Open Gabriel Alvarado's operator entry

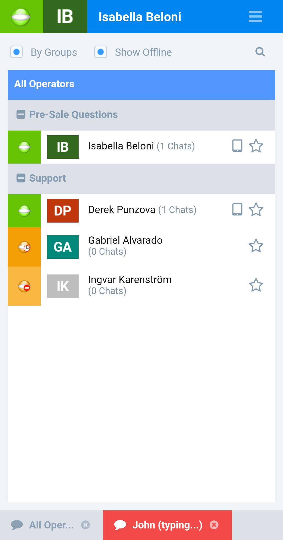[x=125, y=246]
